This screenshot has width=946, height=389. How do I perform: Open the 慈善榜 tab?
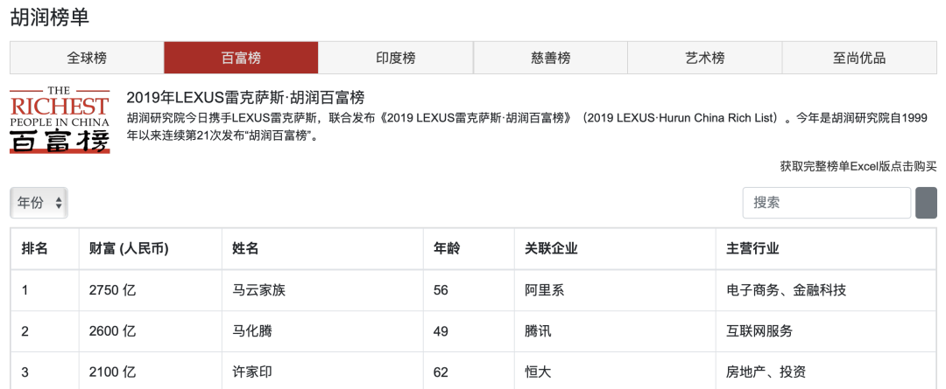[550, 58]
